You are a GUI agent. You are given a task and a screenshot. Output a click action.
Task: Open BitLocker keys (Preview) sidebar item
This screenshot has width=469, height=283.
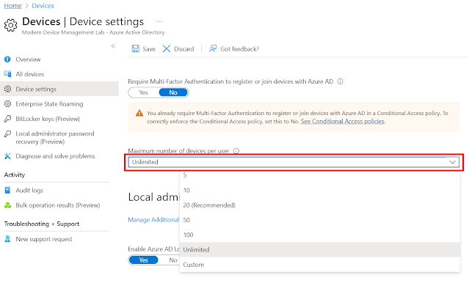48,119
